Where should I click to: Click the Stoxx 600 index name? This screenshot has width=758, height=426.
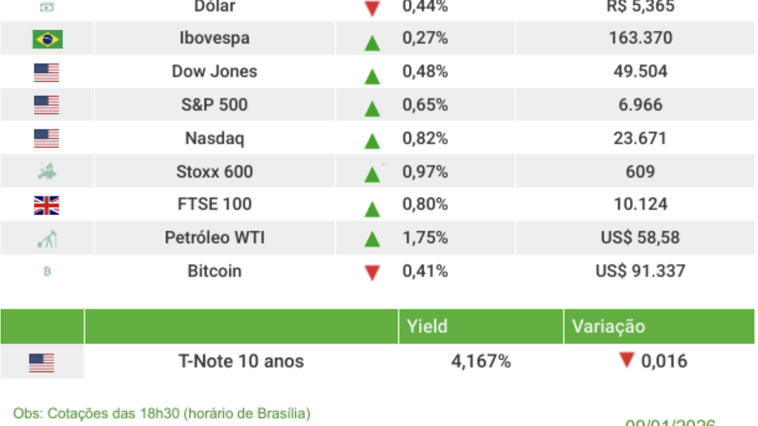pos(214,172)
